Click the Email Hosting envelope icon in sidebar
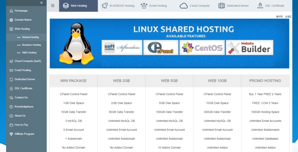Viewport: 298px width, 152px height. point(11,70)
